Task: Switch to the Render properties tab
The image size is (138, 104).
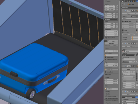Action: [126, 1]
